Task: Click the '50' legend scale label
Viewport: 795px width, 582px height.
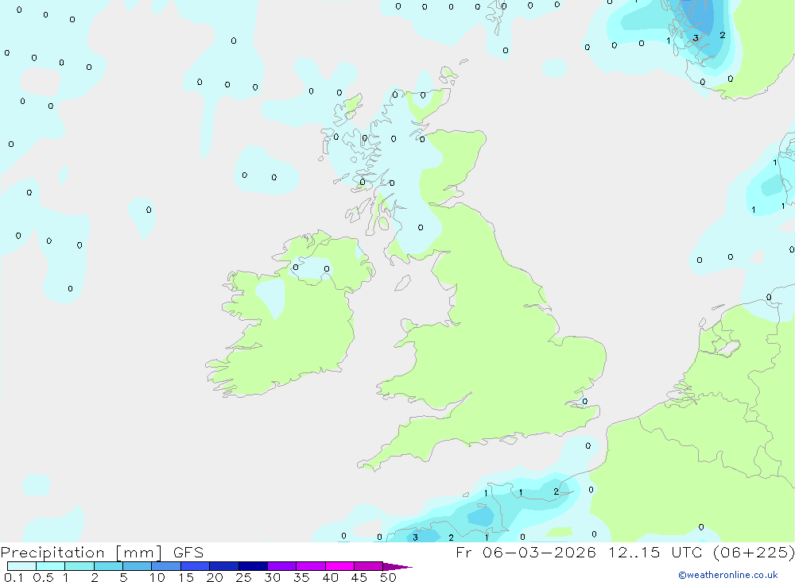Action: tap(388, 577)
